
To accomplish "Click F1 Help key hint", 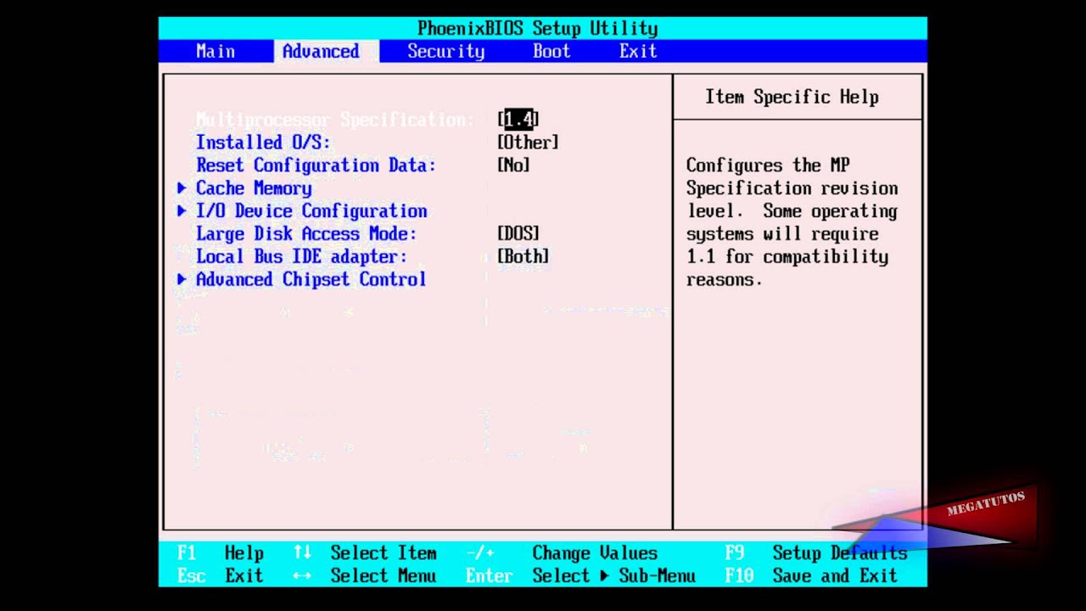I will [221, 553].
